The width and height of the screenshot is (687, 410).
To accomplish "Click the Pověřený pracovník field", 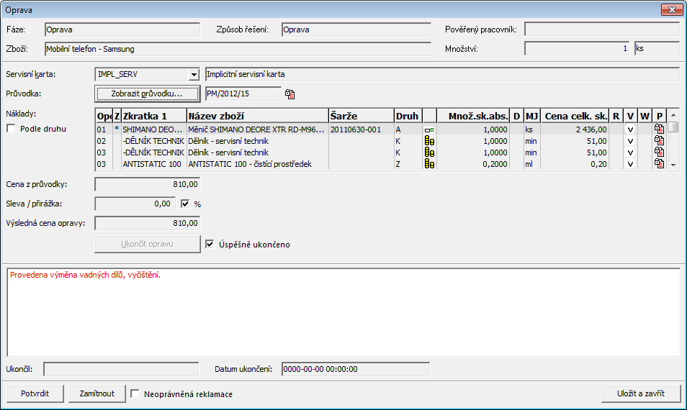I will pos(601,29).
